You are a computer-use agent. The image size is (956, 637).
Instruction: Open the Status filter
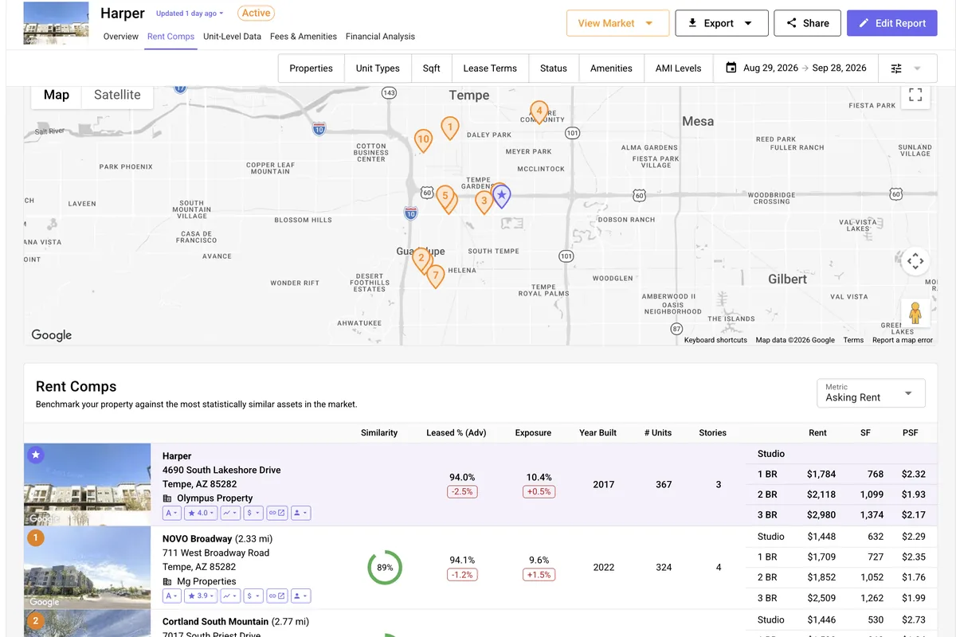pos(554,68)
